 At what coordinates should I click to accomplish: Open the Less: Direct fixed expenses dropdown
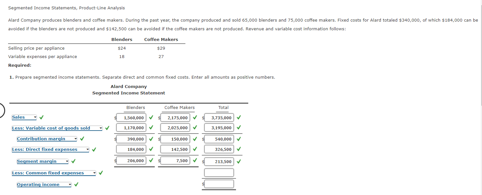(50, 149)
